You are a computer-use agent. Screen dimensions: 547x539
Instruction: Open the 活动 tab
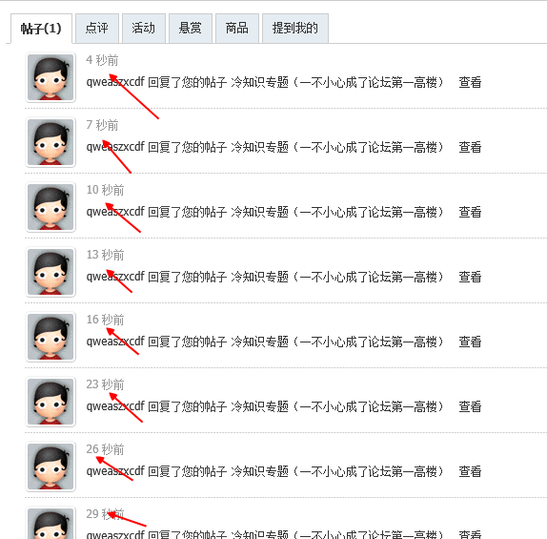click(144, 29)
